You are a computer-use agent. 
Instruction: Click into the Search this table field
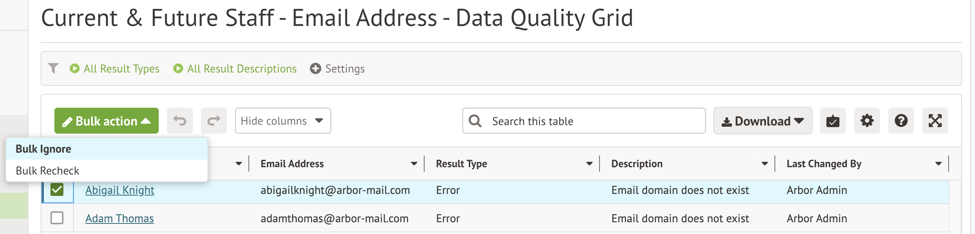(593, 121)
